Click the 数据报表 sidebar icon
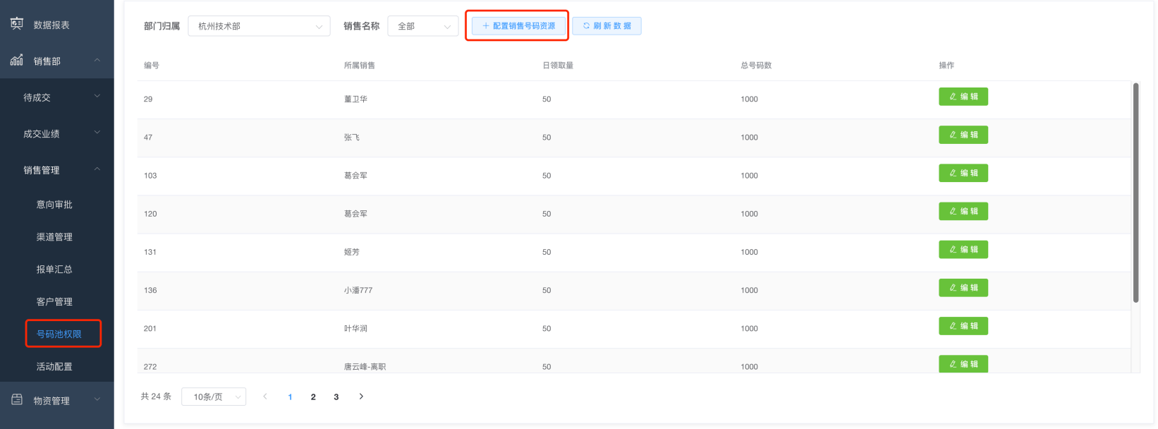Image resolution: width=1158 pixels, height=429 pixels. pos(17,24)
